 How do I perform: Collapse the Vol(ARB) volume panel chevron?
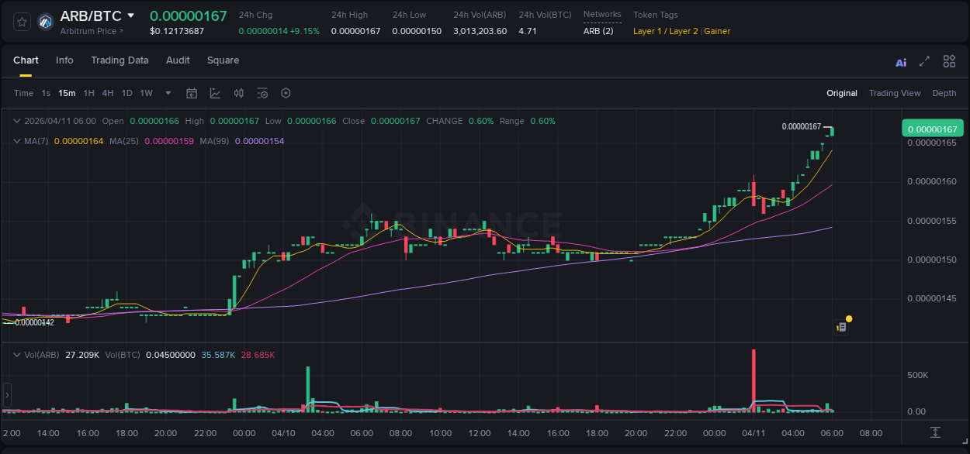tap(16, 355)
